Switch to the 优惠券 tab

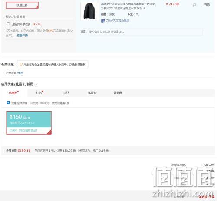tap(14, 92)
